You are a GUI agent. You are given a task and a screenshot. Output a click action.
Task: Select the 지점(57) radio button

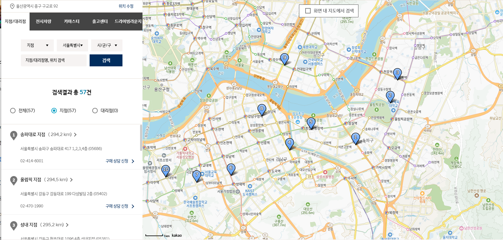point(54,111)
